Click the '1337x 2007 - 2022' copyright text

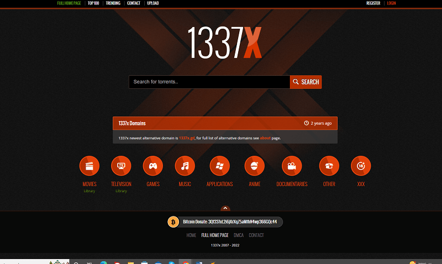tap(225, 245)
